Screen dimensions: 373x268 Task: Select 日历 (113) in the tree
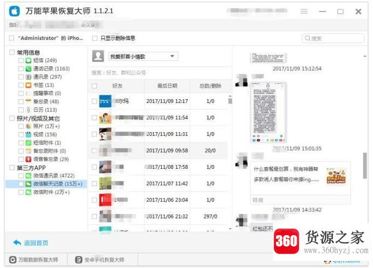[x=45, y=110]
